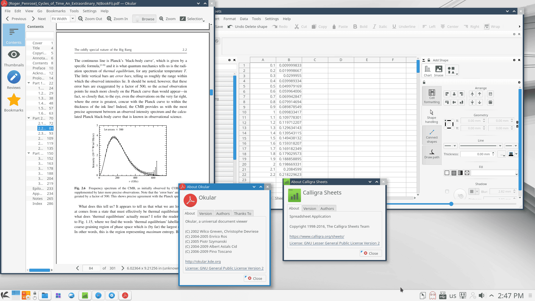Select the Connect shapes tool
Viewport: 535px width, 301px height.
click(432, 136)
